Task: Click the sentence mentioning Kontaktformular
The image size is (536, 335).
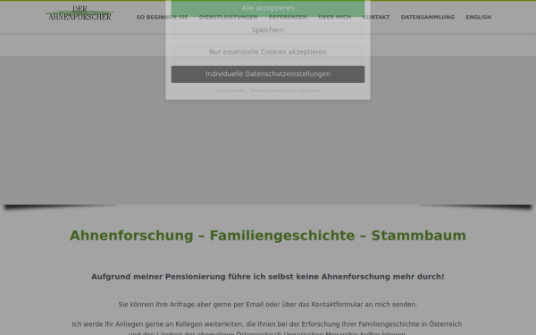Action: click(268, 305)
